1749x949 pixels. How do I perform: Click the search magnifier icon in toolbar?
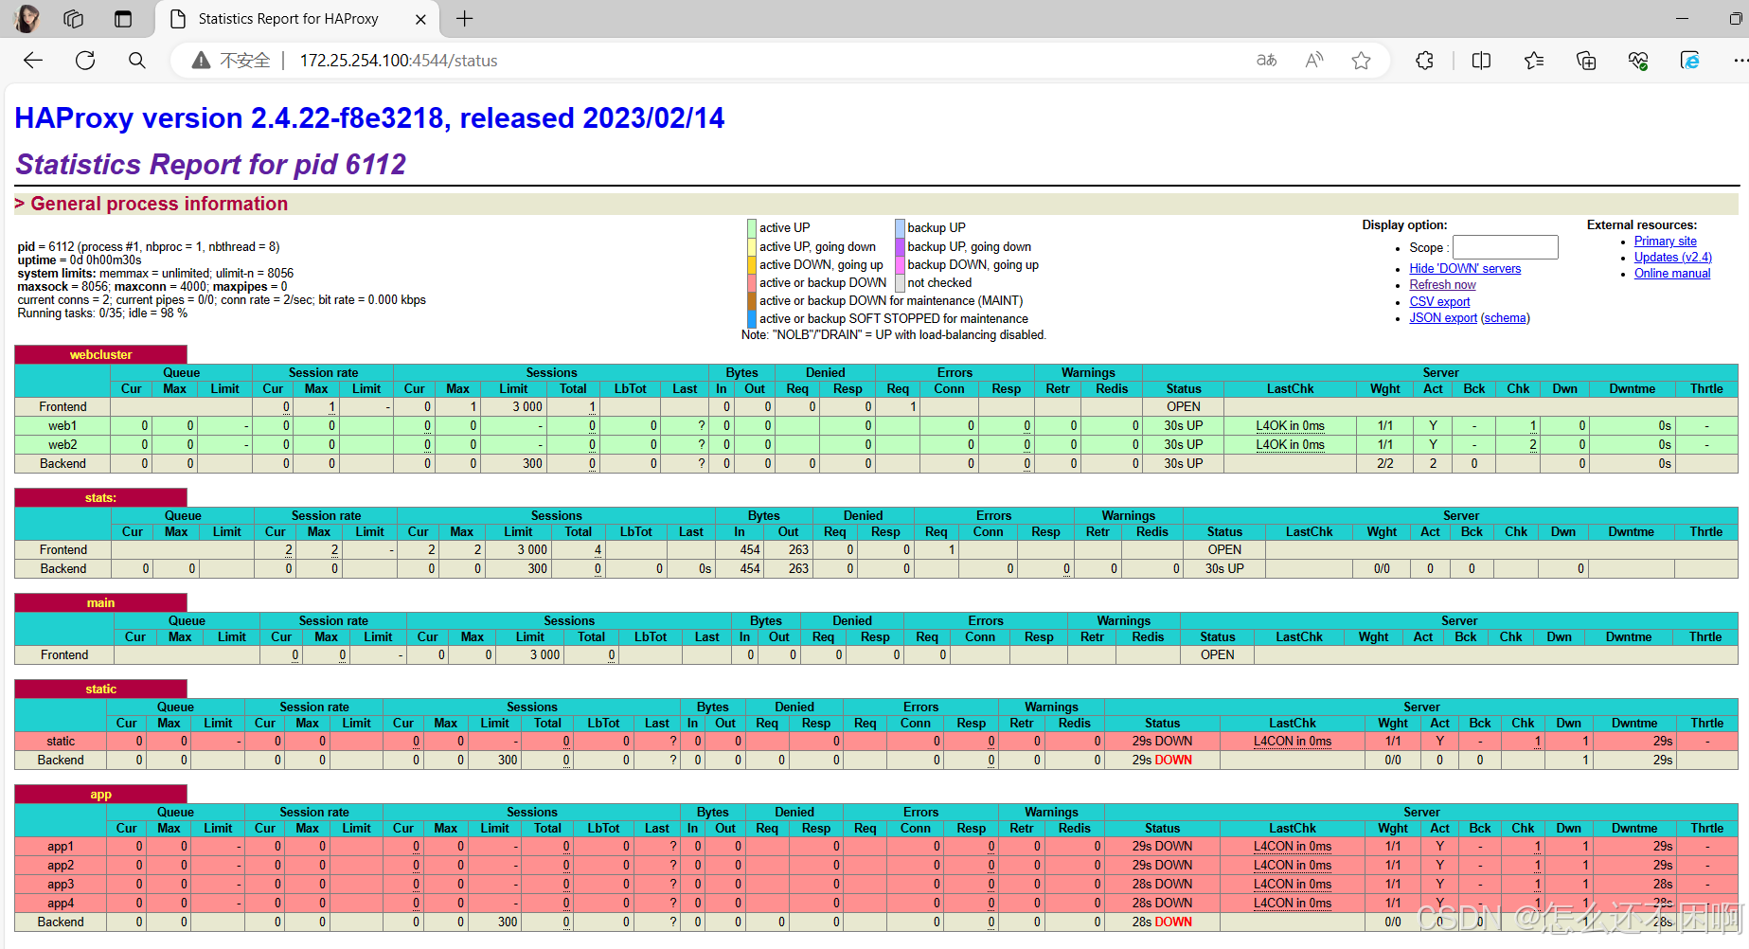(137, 61)
